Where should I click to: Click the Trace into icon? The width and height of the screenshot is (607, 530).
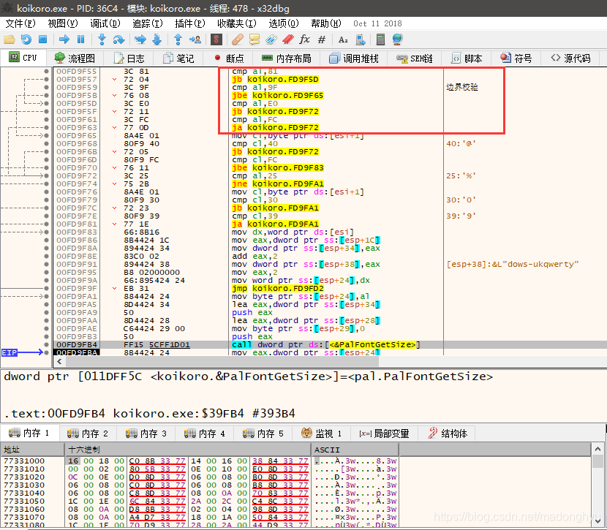tap(140, 39)
